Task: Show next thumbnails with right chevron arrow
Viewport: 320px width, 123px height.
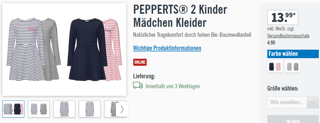Action: click(x=122, y=109)
